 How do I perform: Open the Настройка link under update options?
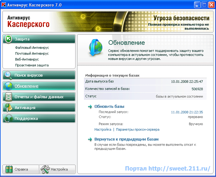103,130
